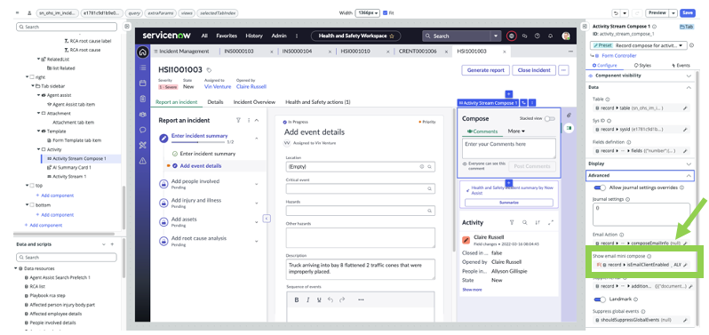Expand the Component visibility section
Image resolution: width=709 pixels, height=335 pixels.
point(689,76)
